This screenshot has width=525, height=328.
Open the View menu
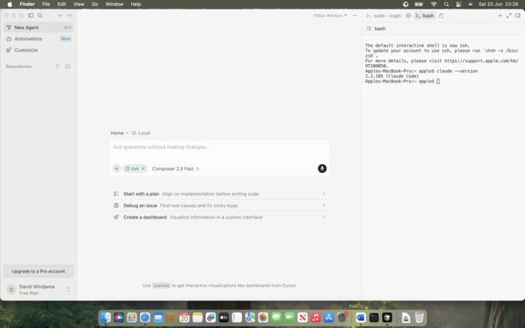[x=79, y=4]
